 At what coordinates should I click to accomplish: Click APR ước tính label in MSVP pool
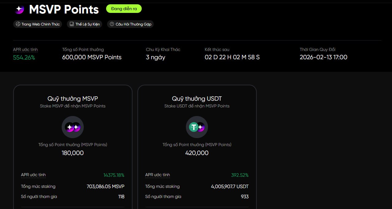pos(33,175)
